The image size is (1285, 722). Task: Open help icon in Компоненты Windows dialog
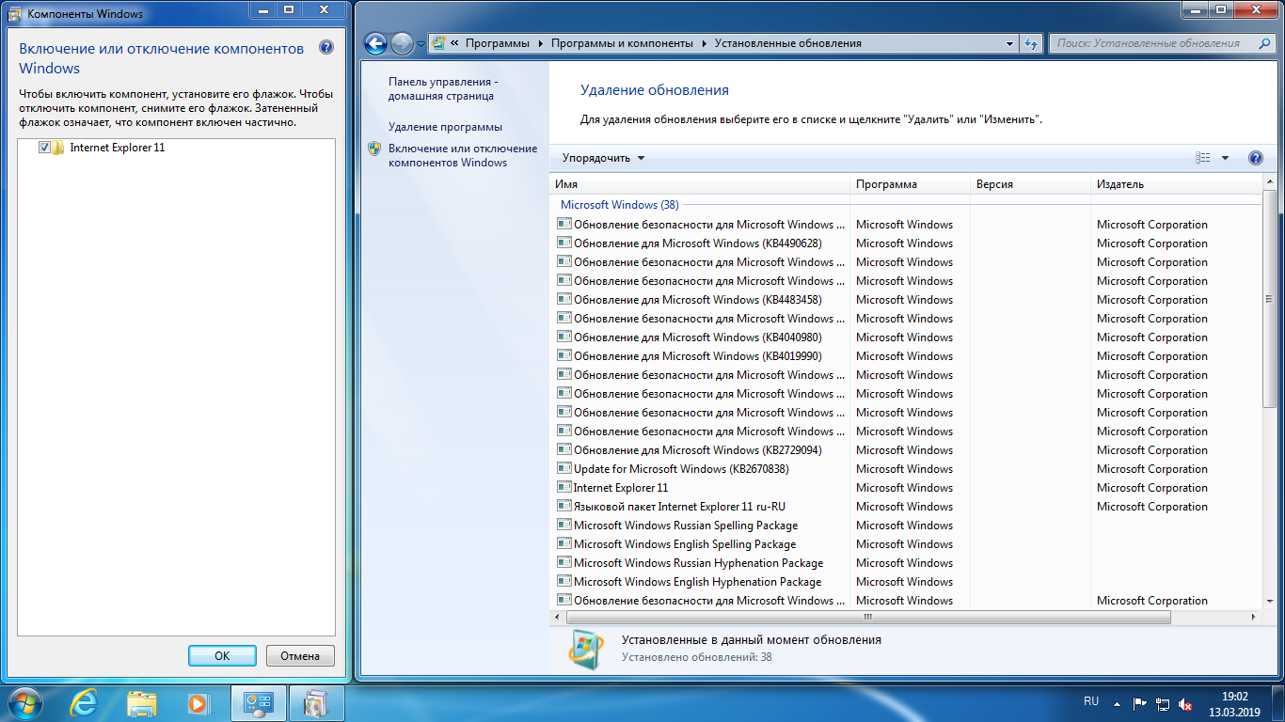pos(326,48)
